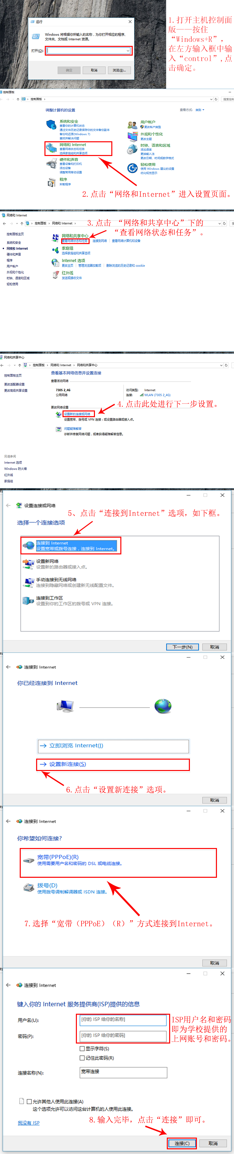Select 更改适配器设置 in the left sidebar
The height and width of the screenshot is (1154, 234).
(x=14, y=384)
